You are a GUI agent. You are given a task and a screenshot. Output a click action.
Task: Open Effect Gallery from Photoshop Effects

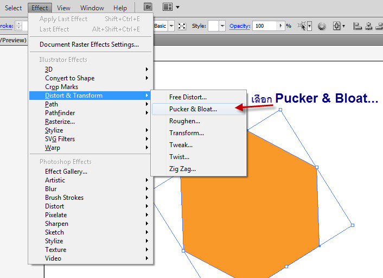coord(66,172)
